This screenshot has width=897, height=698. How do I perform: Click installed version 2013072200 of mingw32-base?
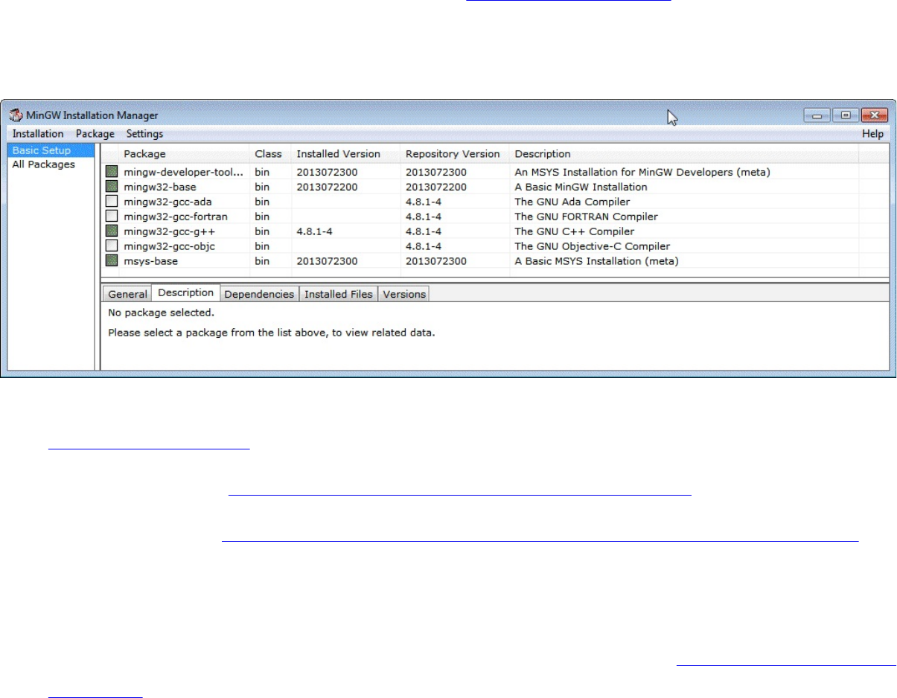click(327, 187)
